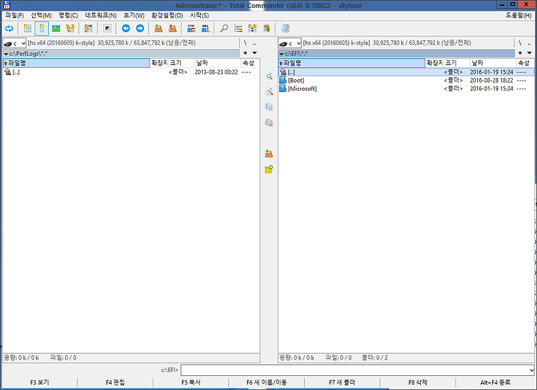
Task: Click the new folder icon in middle bar
Action: (x=269, y=169)
